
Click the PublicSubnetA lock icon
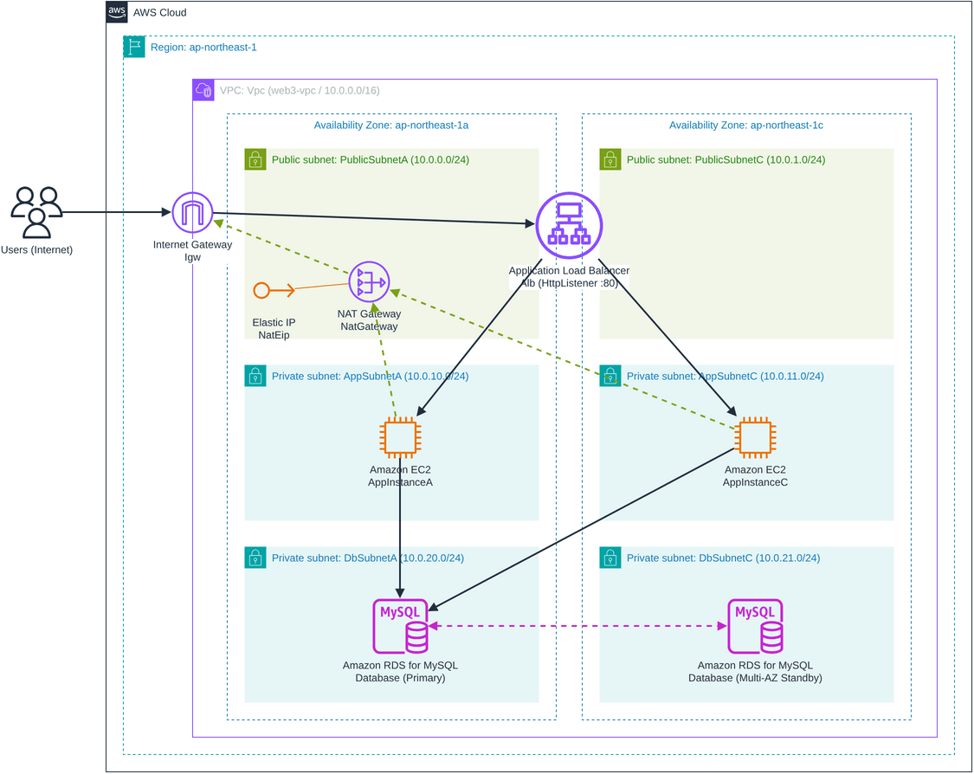coord(255,159)
